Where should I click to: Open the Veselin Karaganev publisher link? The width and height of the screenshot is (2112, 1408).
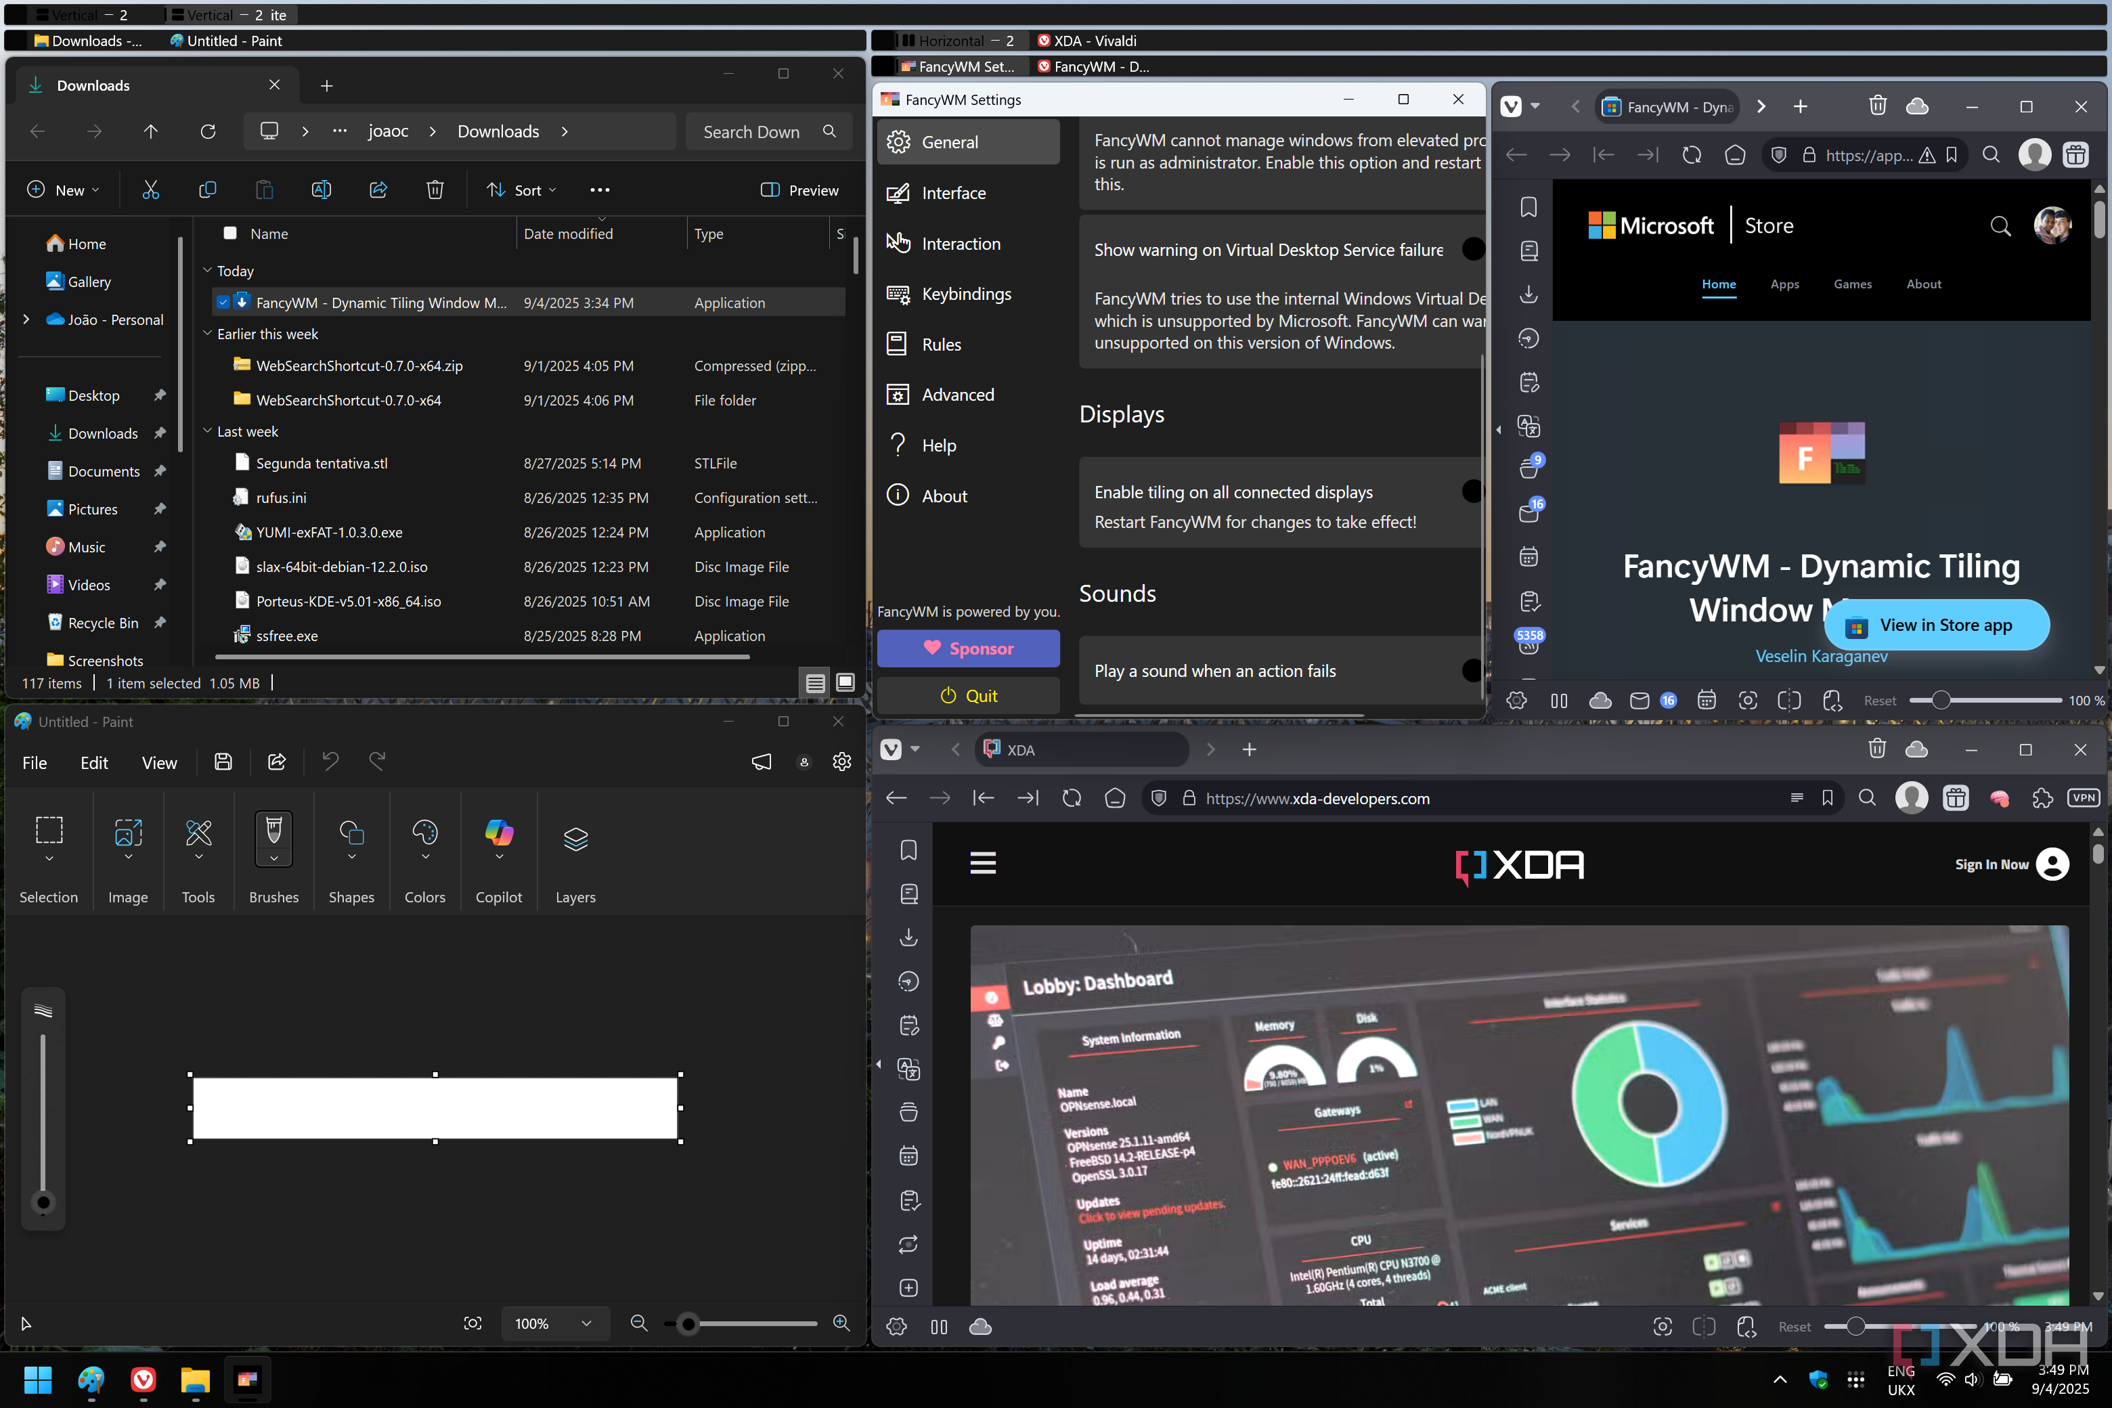point(1821,657)
